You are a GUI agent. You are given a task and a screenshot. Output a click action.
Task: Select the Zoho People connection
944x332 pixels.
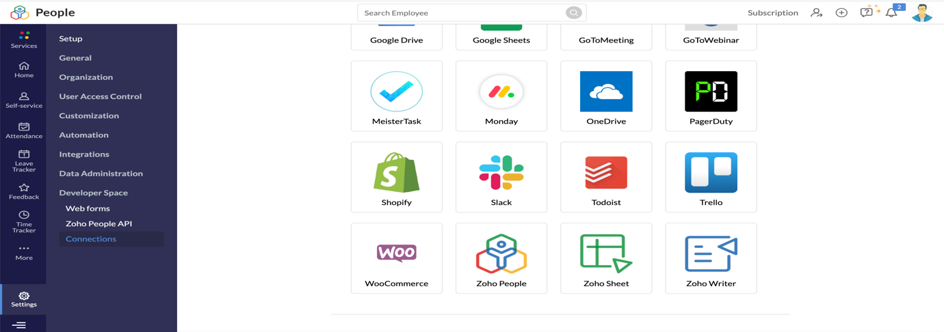(501, 258)
